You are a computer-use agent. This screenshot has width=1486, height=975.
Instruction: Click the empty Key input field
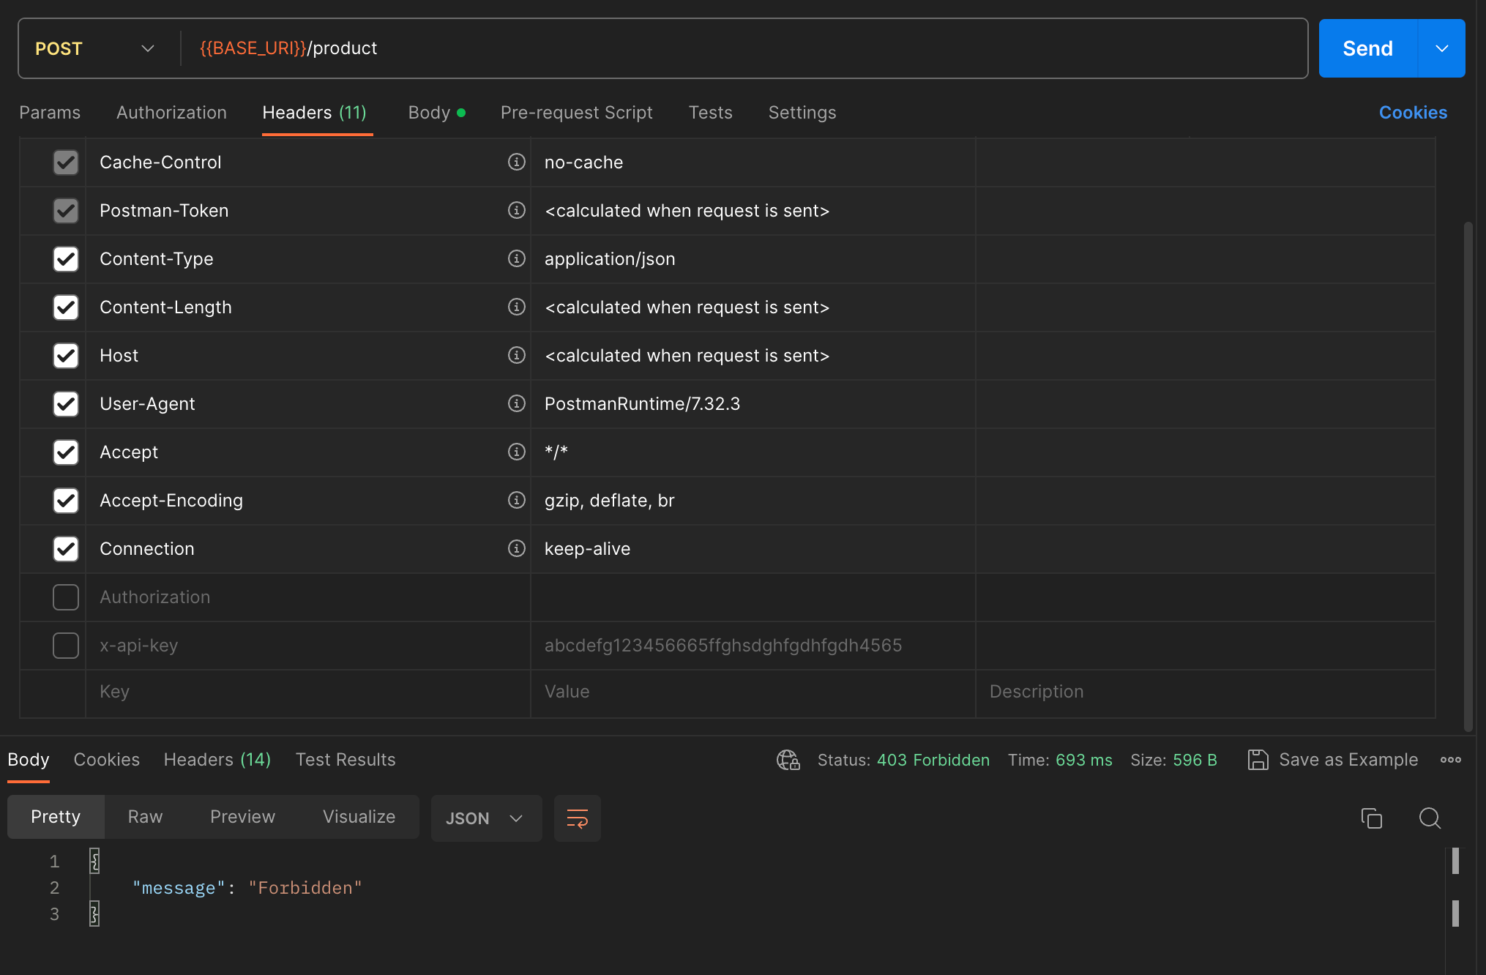click(307, 692)
